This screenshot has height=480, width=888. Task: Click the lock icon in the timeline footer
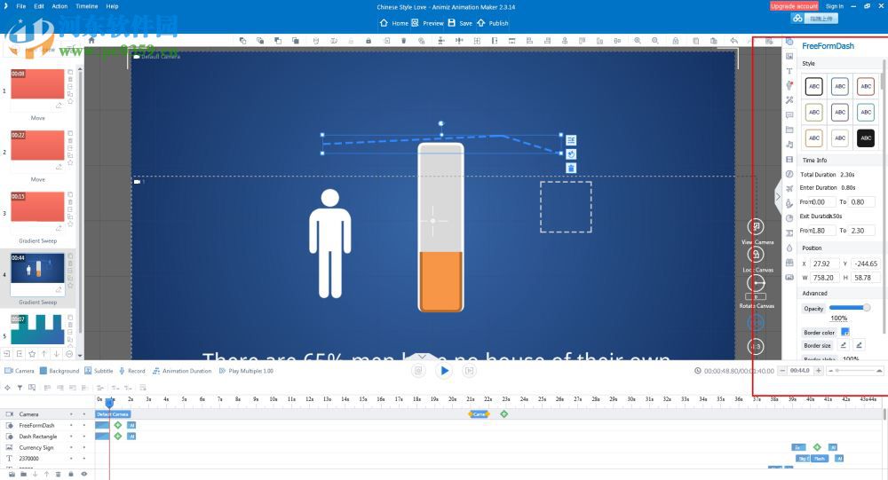71,475
